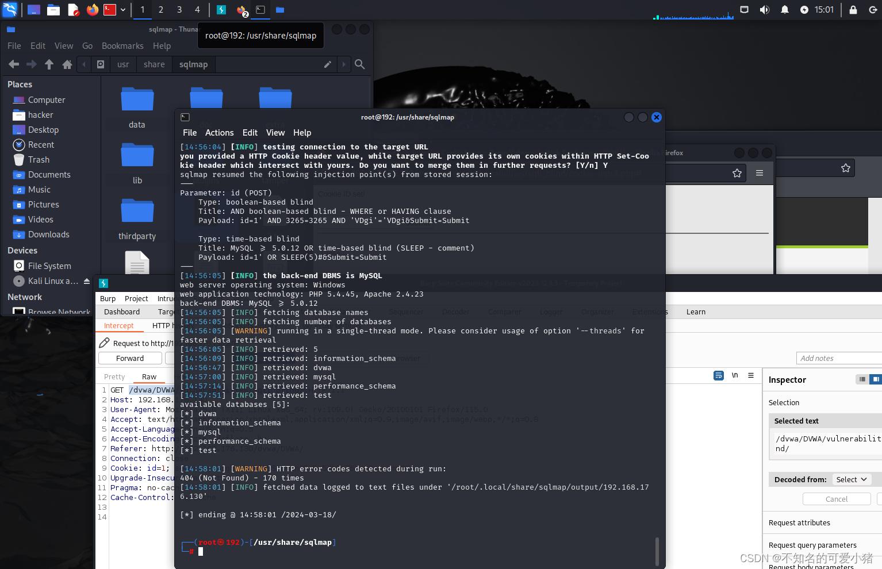Switch to workspace 4

click(197, 10)
